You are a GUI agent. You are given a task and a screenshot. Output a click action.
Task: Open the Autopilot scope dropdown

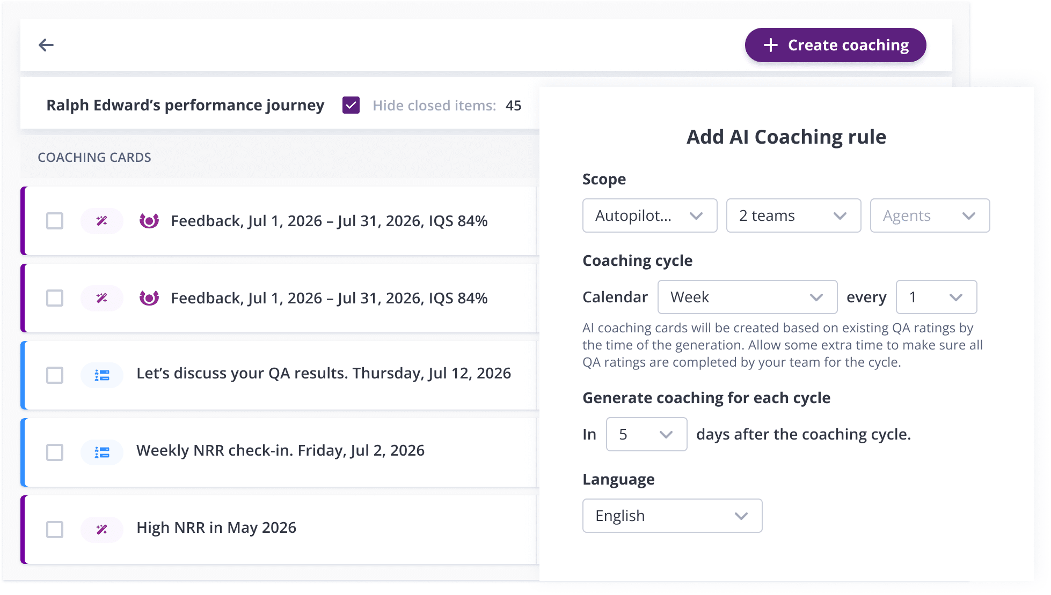coord(649,215)
